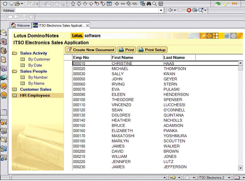The width and height of the screenshot is (245, 181).
Task: Open the Address bar dropdown arrow
Action: click(161, 10)
